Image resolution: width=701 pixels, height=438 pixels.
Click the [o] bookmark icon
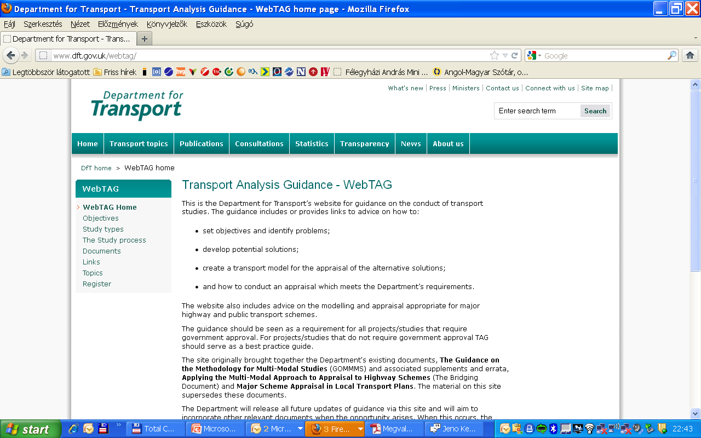[x=156, y=72]
